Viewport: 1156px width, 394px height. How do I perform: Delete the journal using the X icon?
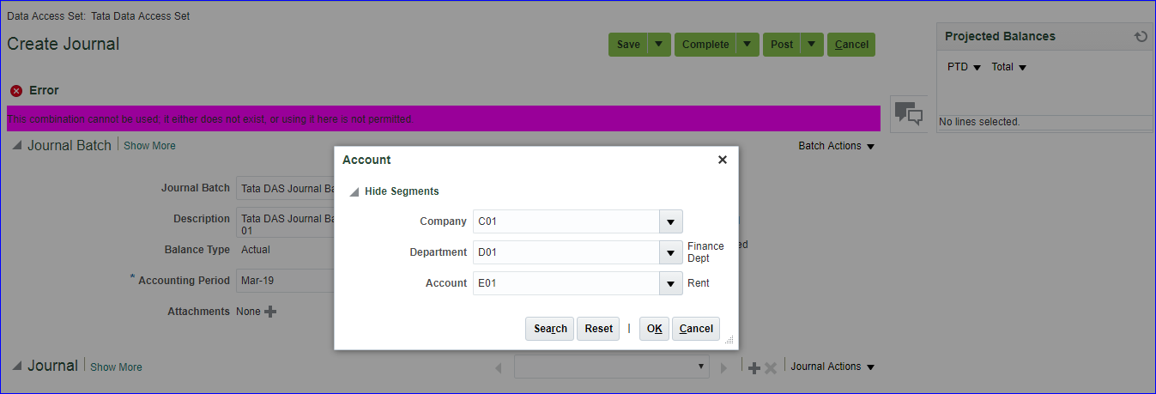pyautogui.click(x=771, y=367)
